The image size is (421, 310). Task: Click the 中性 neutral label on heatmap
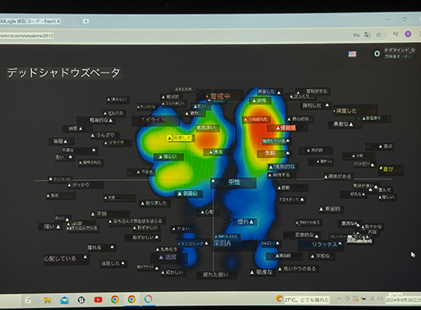coord(234,182)
